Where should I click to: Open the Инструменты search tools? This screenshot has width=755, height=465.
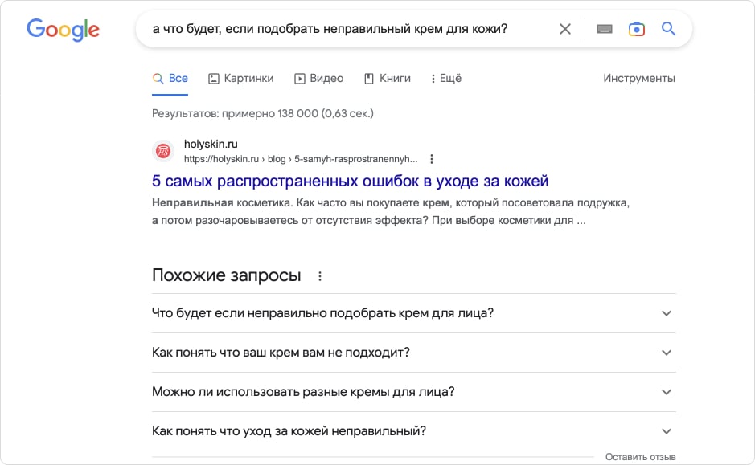click(639, 79)
